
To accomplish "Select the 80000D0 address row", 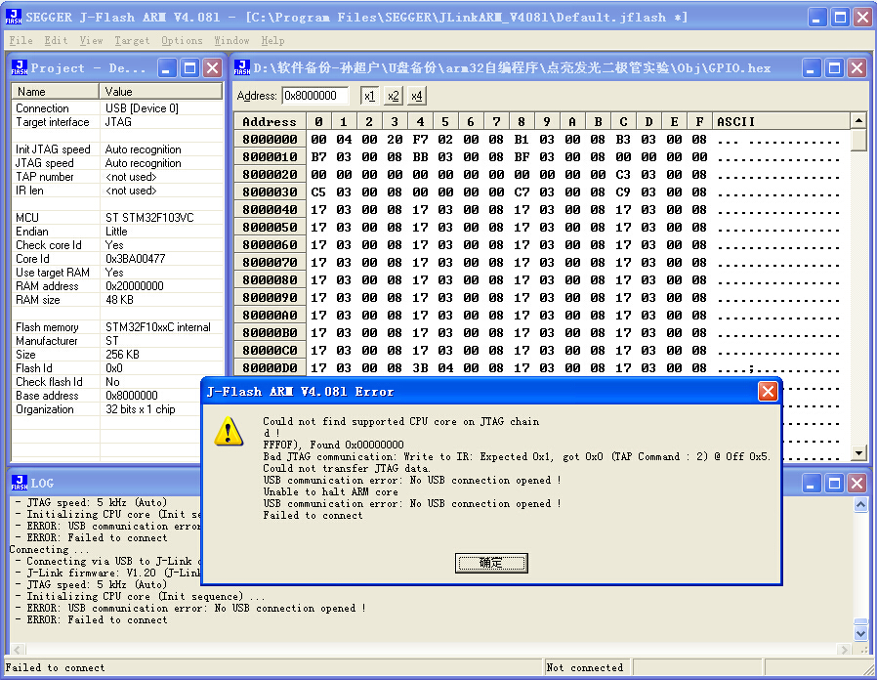I will 271,368.
